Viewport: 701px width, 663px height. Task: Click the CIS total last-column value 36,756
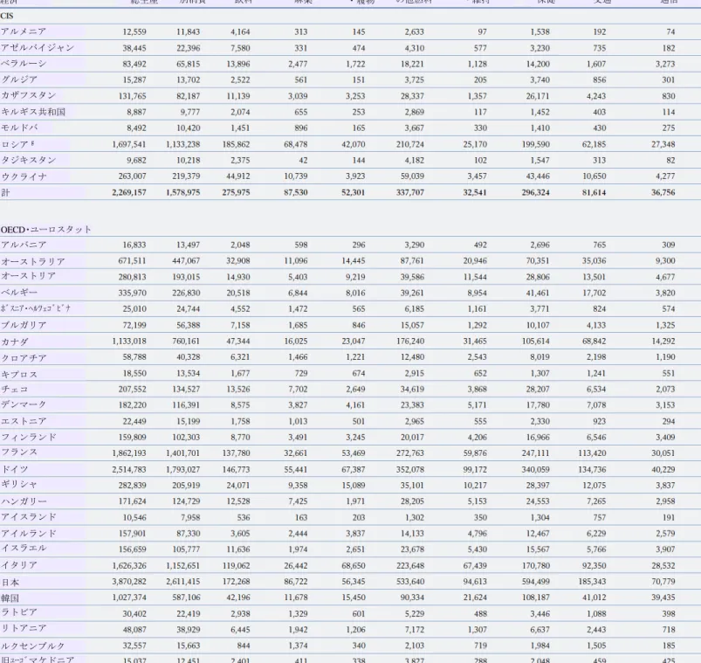(663, 192)
